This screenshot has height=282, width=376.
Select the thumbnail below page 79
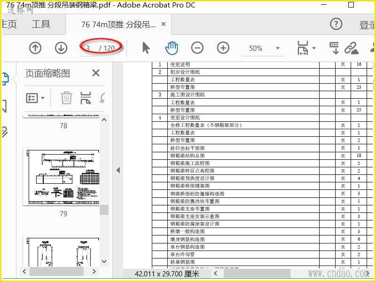click(x=62, y=251)
